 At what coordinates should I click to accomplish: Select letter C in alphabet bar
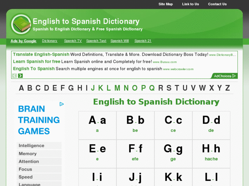(38, 88)
